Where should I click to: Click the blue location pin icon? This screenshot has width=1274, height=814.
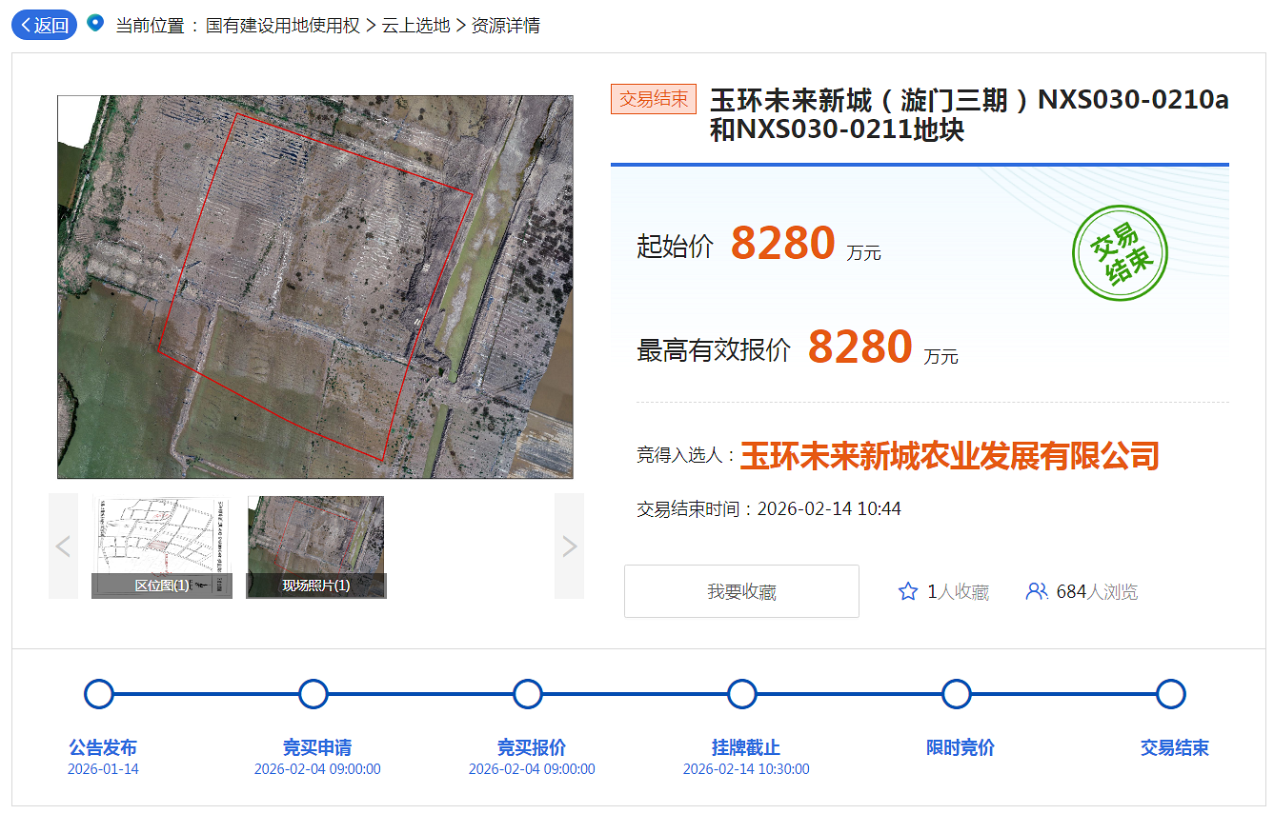point(94,24)
